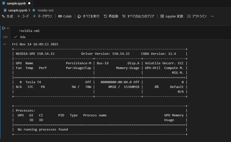Click the cell output more actions dots

coord(5,44)
